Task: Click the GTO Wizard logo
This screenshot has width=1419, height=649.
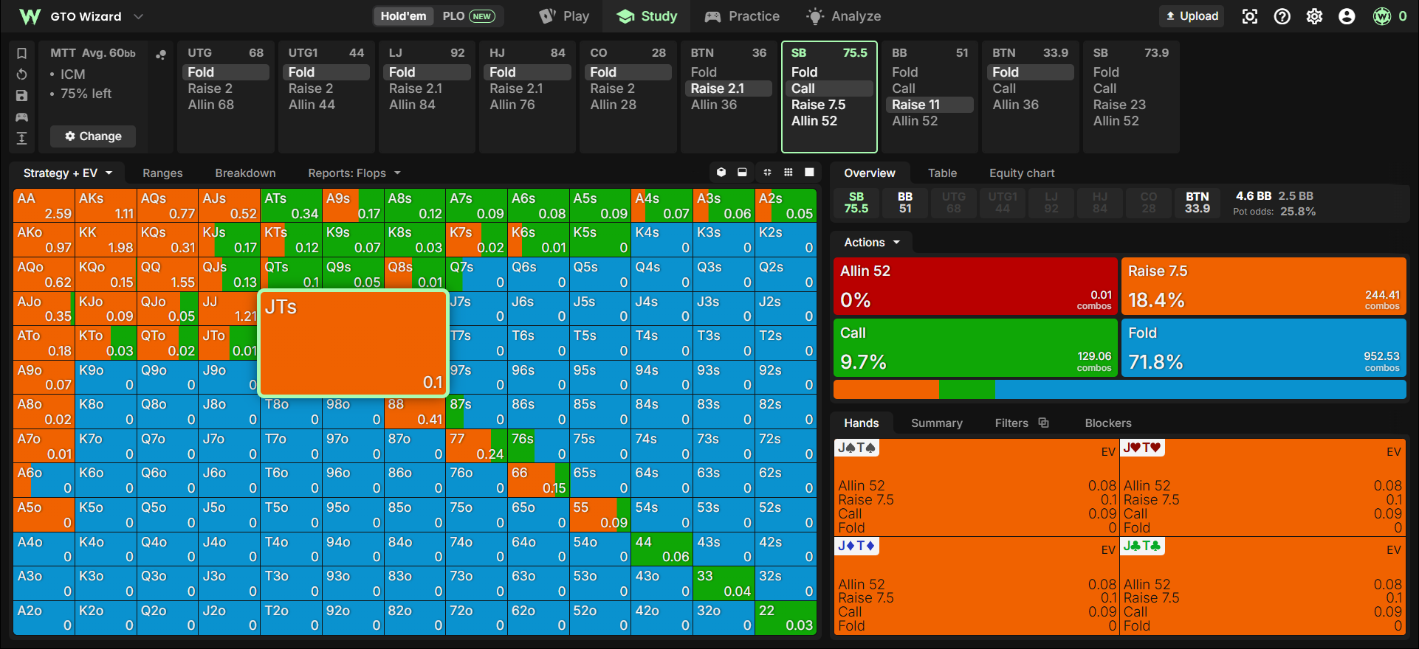Action: tap(30, 16)
